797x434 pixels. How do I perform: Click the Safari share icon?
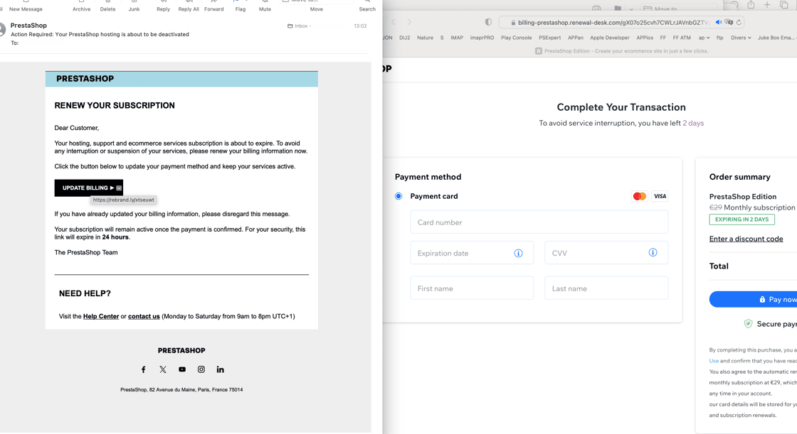[x=751, y=5]
